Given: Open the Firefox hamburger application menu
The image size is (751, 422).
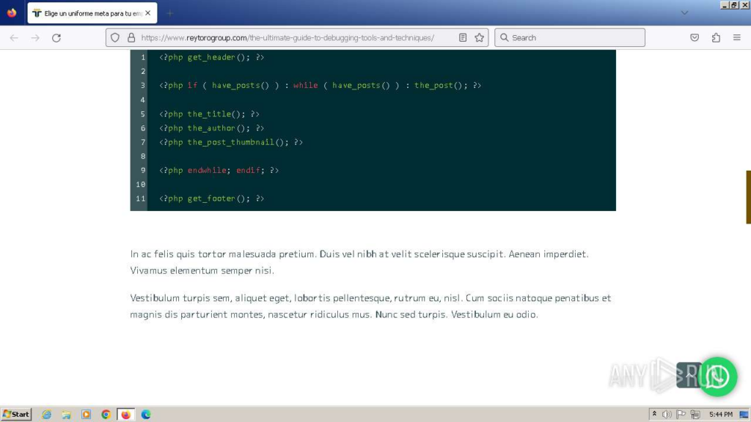Looking at the screenshot, I should [x=737, y=38].
